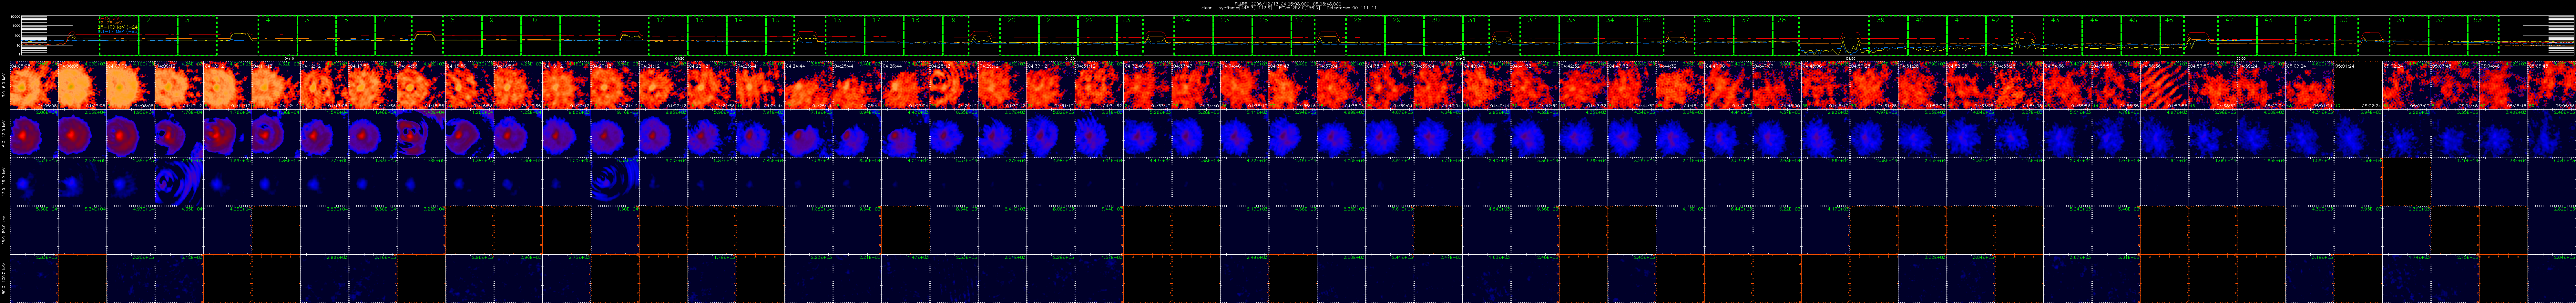Open the 25.0-50.0 keV image under 04:05:08
This screenshot has width=2576, height=303.
click(34, 230)
